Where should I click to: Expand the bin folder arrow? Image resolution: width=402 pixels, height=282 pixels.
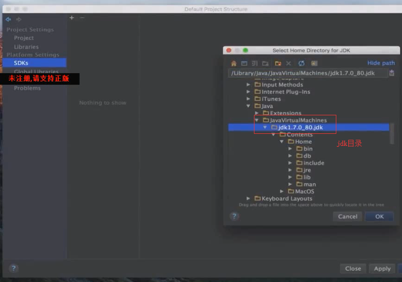(x=290, y=149)
